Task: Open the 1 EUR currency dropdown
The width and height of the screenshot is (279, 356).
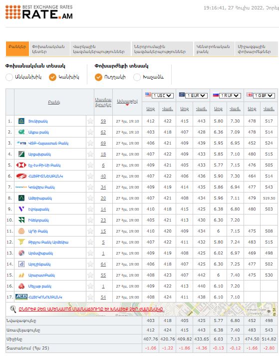Action: click(196, 95)
